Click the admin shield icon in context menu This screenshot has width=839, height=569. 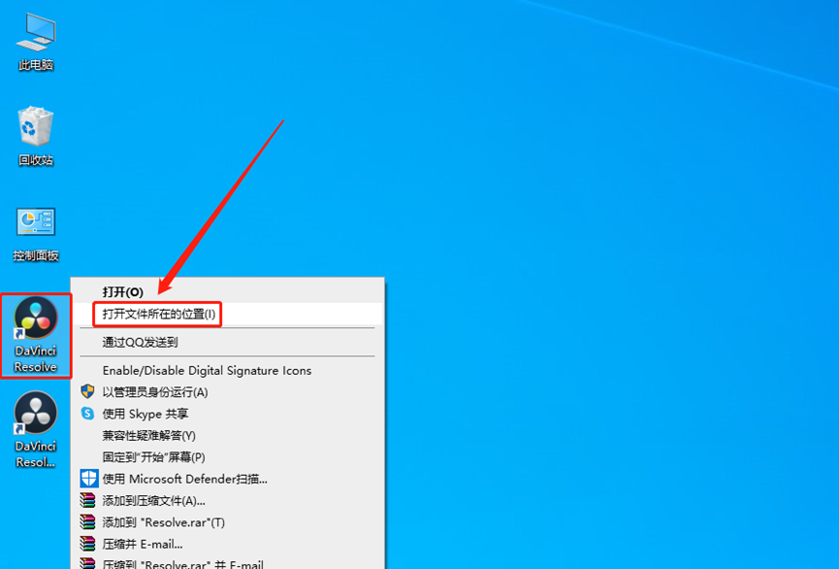pos(87,391)
